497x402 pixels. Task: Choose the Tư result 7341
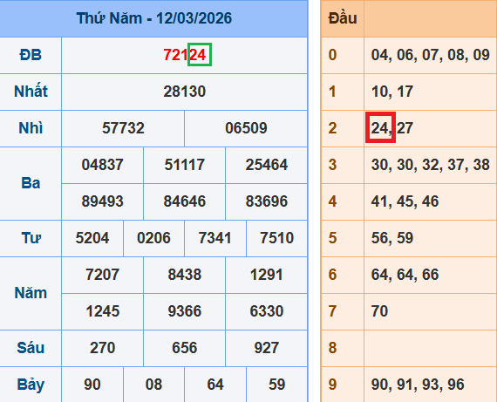215,238
